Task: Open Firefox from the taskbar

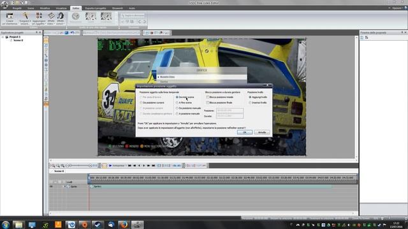Action: pos(124,225)
